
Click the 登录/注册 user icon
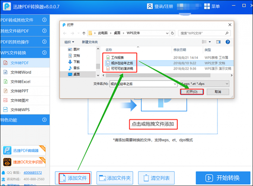coord(150,6)
